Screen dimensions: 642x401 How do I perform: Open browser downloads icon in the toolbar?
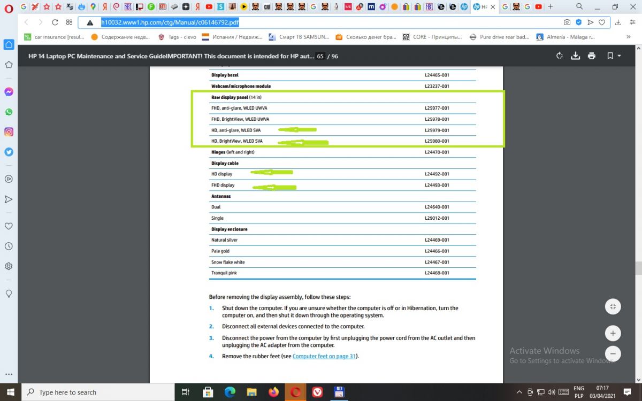(x=618, y=22)
